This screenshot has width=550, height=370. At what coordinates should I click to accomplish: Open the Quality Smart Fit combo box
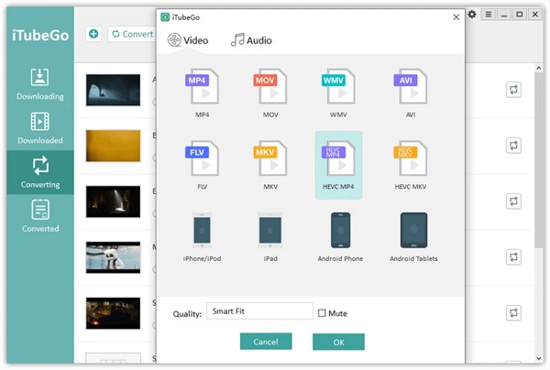259,311
